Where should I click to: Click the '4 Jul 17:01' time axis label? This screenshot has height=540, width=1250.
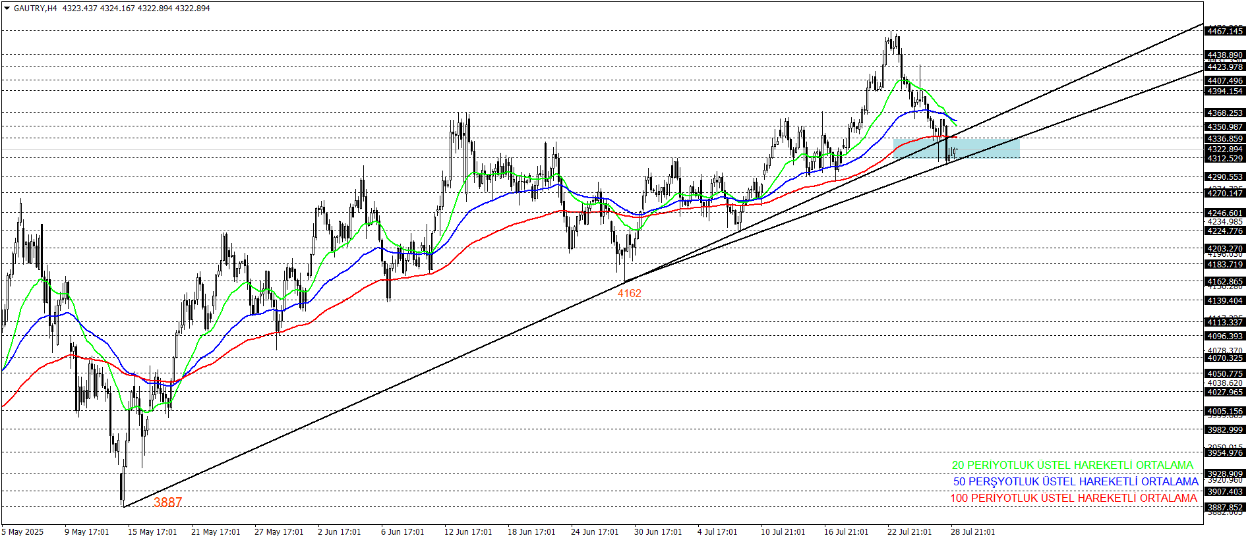coord(717,532)
